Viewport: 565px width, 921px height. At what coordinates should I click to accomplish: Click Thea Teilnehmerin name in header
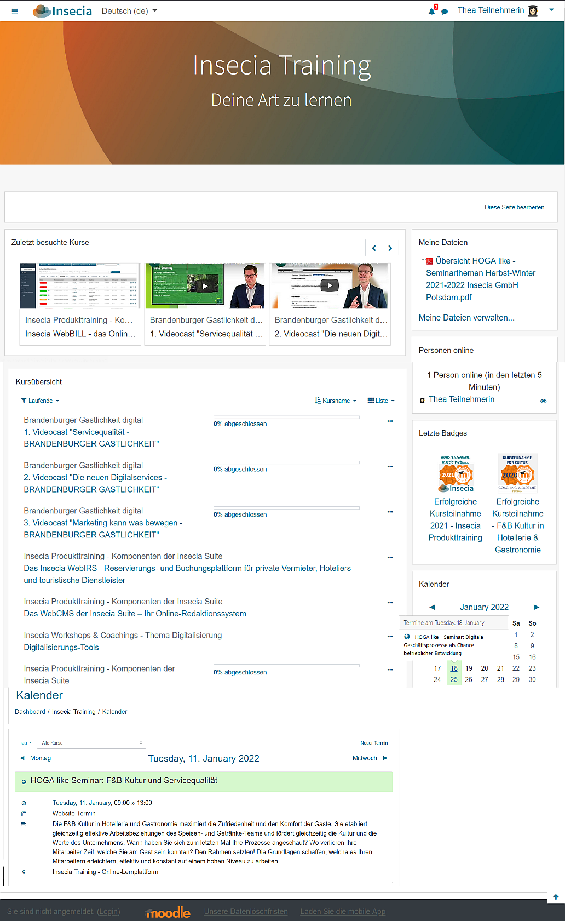pos(491,10)
